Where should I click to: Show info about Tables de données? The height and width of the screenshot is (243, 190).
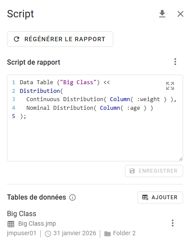pyautogui.click(x=72, y=197)
